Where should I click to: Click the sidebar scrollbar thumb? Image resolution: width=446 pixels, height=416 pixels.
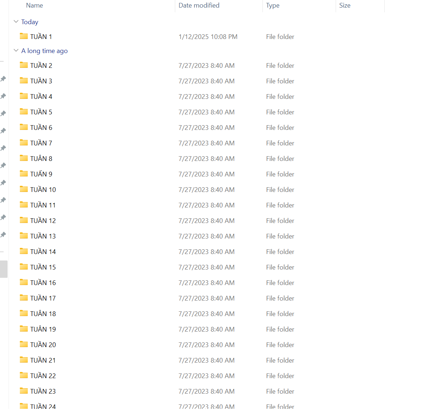4,269
